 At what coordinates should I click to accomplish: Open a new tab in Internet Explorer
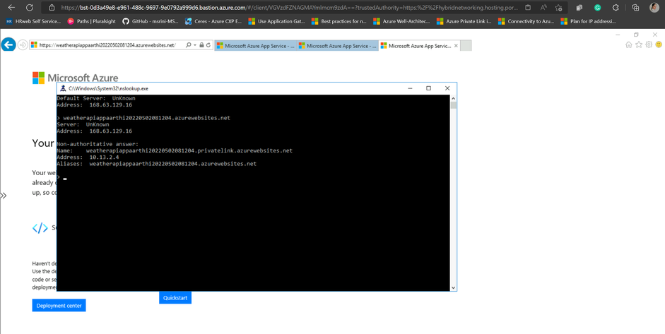[466, 46]
